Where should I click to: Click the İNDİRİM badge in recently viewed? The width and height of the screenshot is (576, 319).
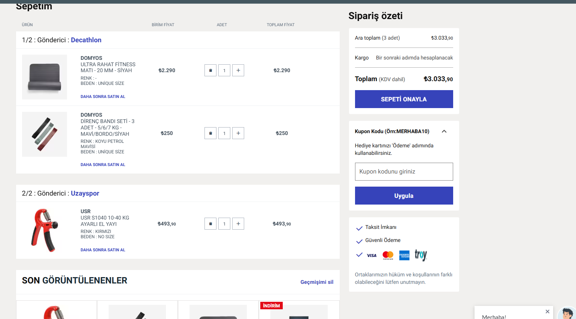tap(272, 306)
